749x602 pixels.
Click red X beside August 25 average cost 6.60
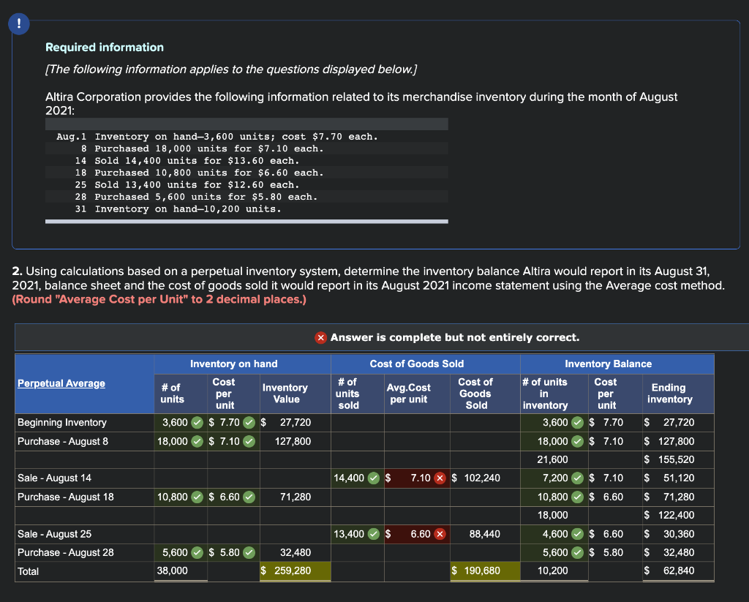[440, 534]
